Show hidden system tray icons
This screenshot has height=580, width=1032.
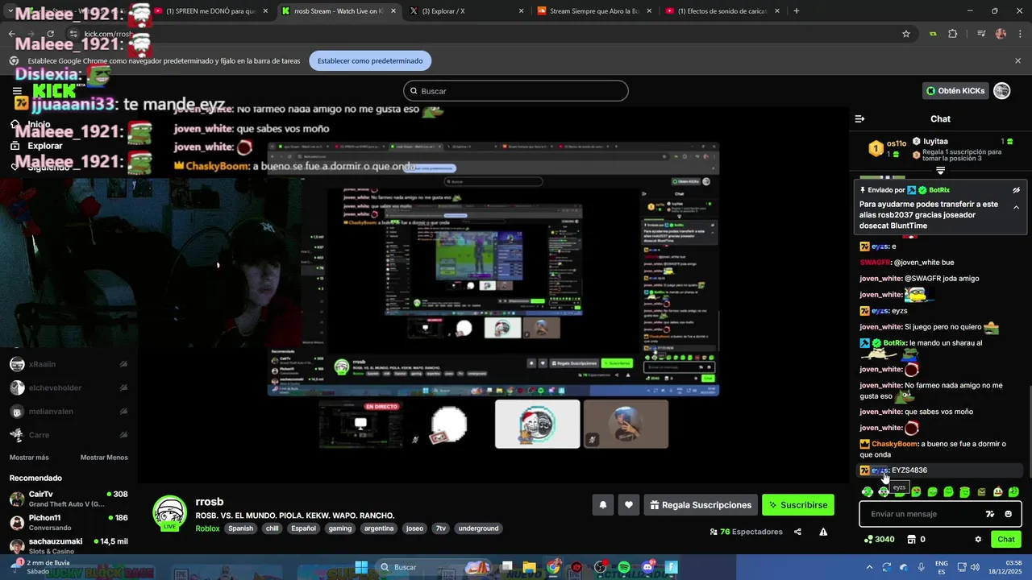click(871, 567)
